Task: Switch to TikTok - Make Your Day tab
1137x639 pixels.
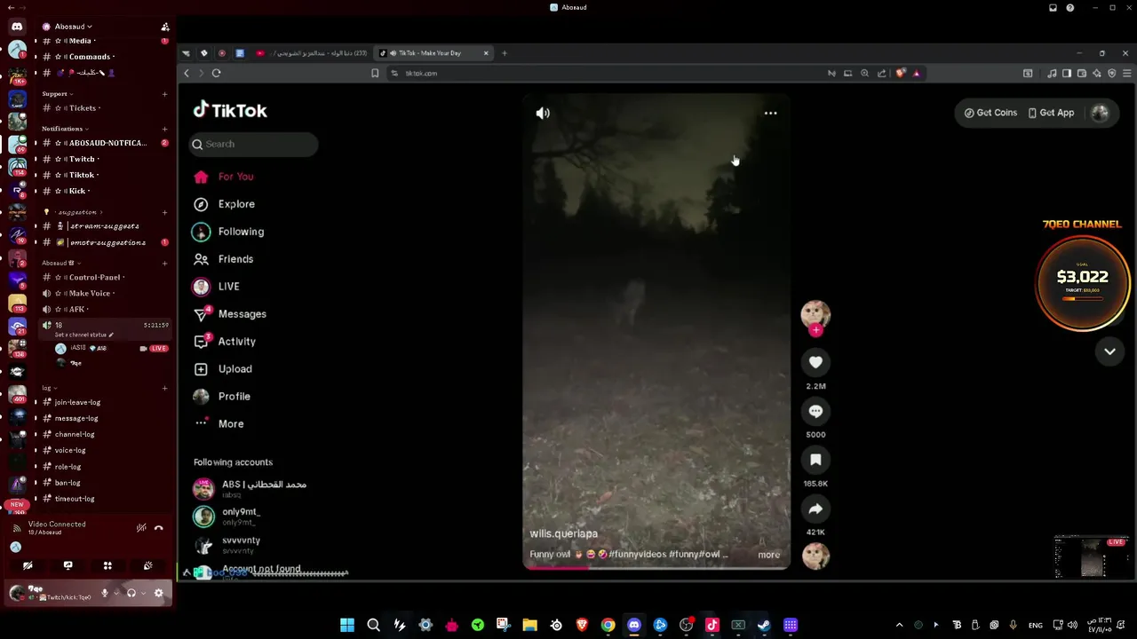Action: point(433,53)
